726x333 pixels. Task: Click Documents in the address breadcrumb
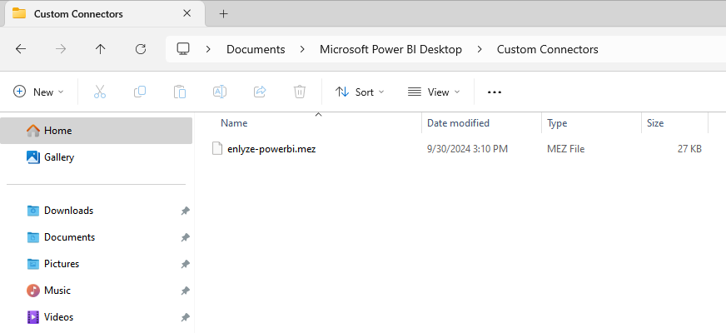pyautogui.click(x=256, y=49)
